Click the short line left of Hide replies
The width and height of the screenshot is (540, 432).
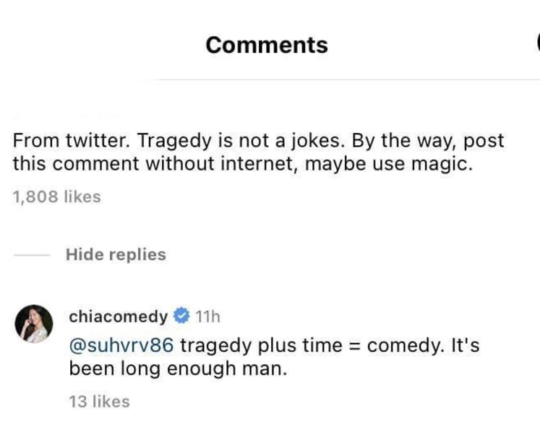click(32, 255)
